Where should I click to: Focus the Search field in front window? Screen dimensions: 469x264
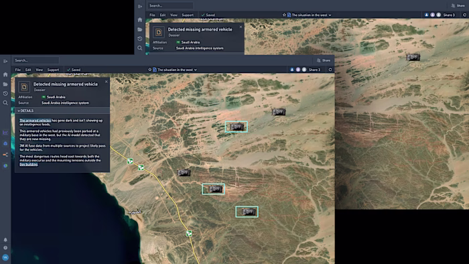(x=36, y=60)
